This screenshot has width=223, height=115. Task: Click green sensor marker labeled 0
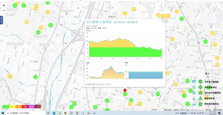50,25
